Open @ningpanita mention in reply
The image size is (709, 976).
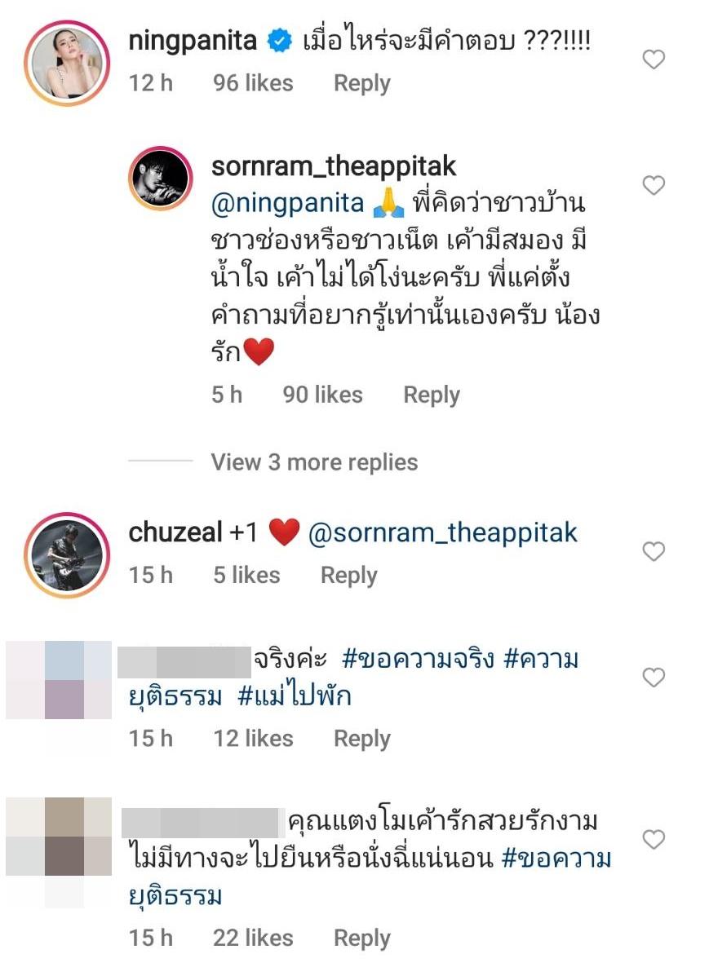[x=288, y=204]
